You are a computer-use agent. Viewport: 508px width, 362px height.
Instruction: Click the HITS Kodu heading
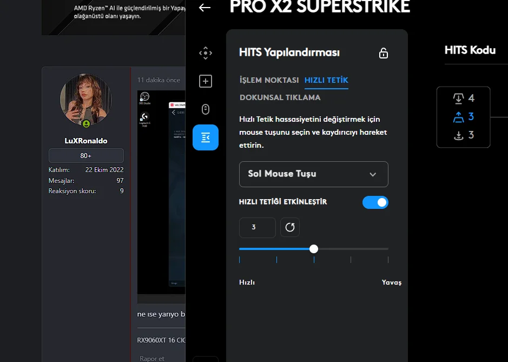[470, 50]
